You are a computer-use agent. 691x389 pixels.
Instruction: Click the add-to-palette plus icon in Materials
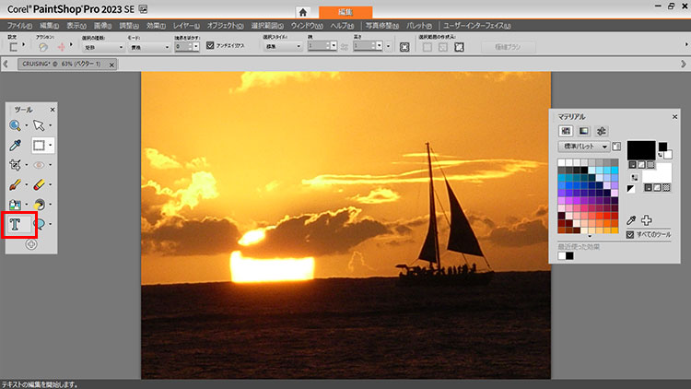pyautogui.click(x=647, y=219)
